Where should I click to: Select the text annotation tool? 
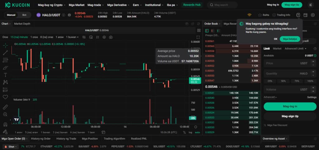click(x=5, y=75)
